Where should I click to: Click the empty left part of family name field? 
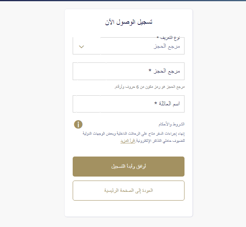click(x=100, y=104)
